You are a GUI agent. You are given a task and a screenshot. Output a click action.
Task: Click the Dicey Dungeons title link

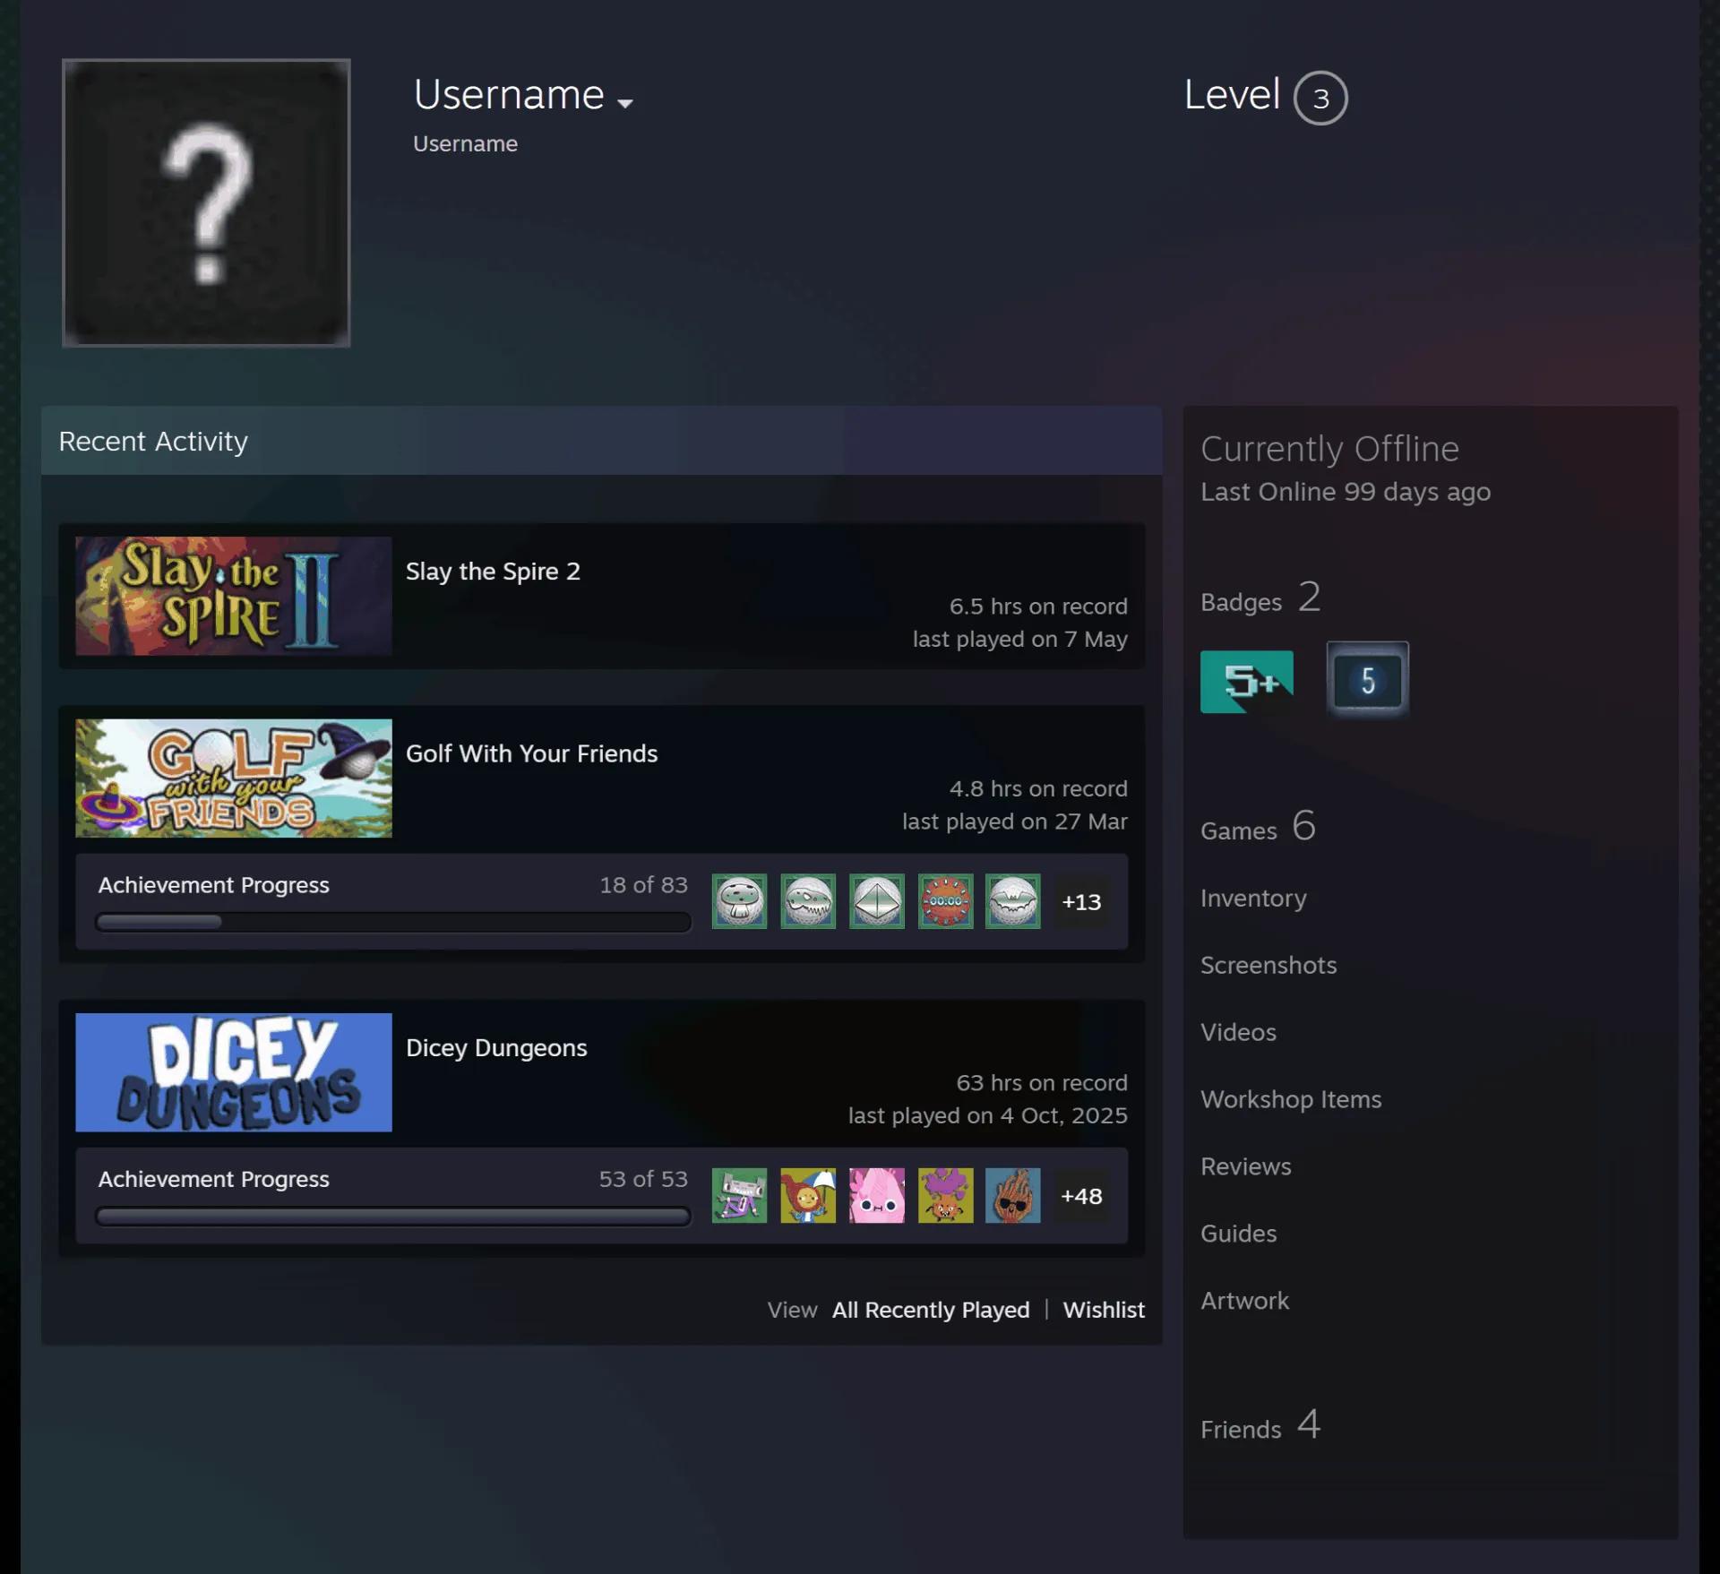click(496, 1048)
